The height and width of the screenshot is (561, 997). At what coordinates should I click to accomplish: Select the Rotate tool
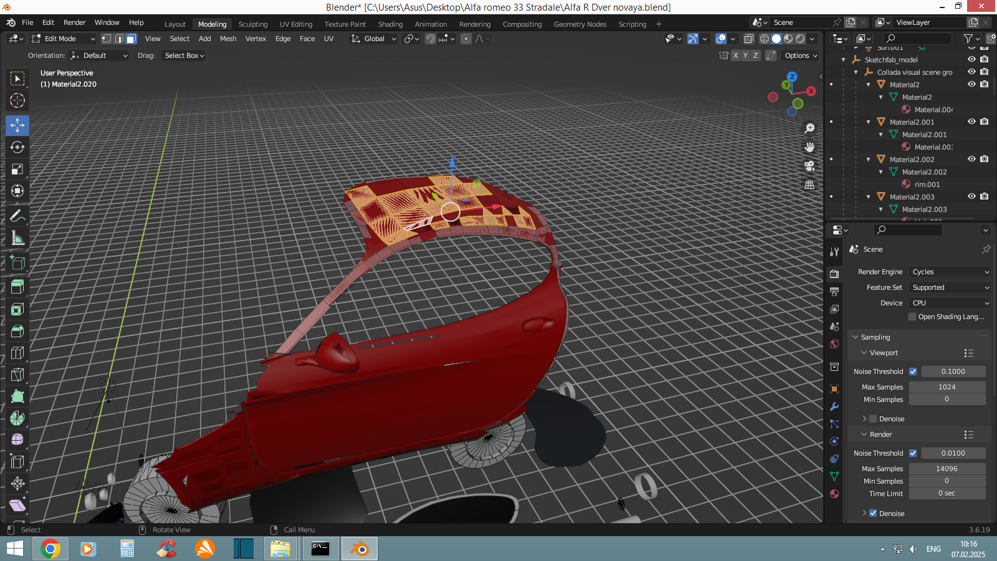point(17,147)
